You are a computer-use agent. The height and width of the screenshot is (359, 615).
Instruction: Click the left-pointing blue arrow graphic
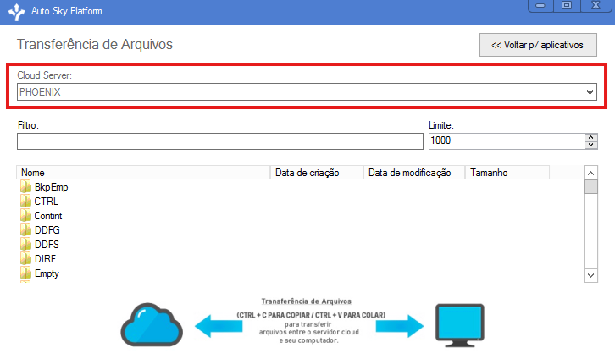[219, 326]
